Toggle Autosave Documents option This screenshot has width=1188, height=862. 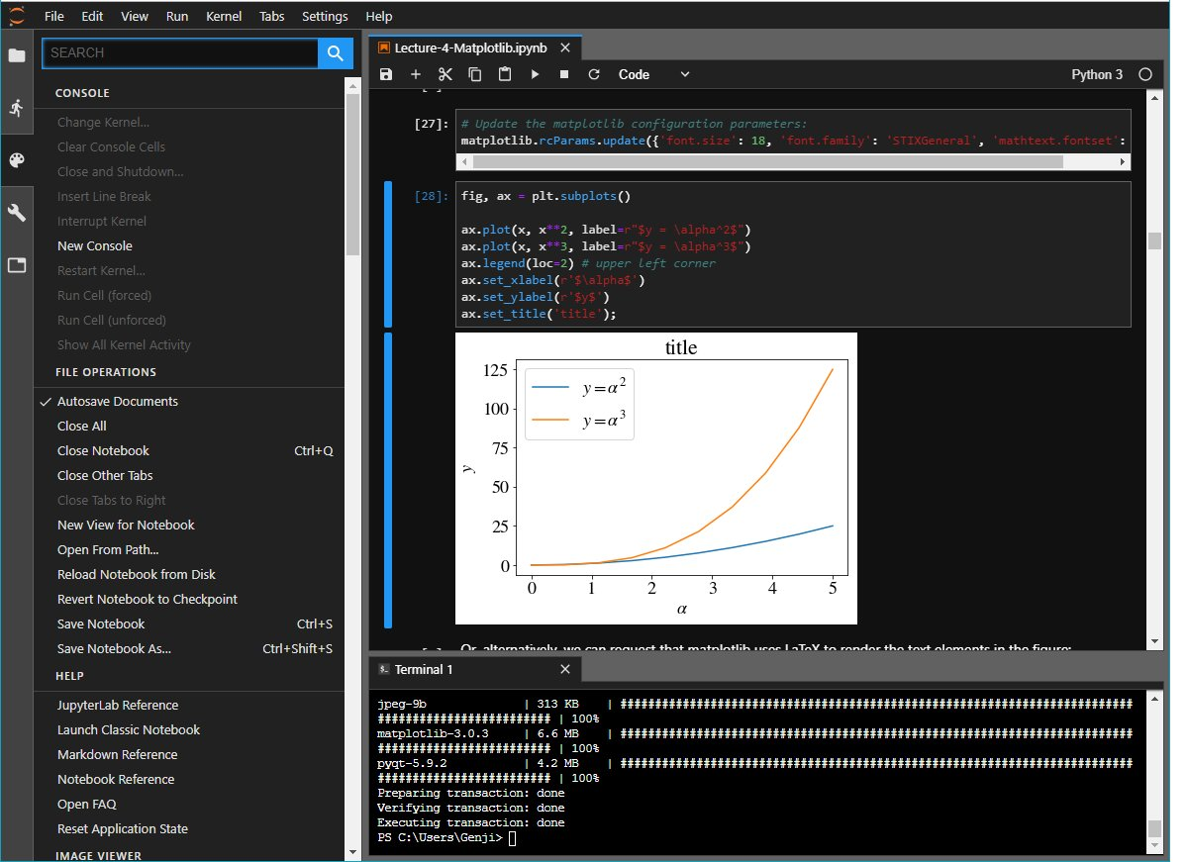coord(118,402)
